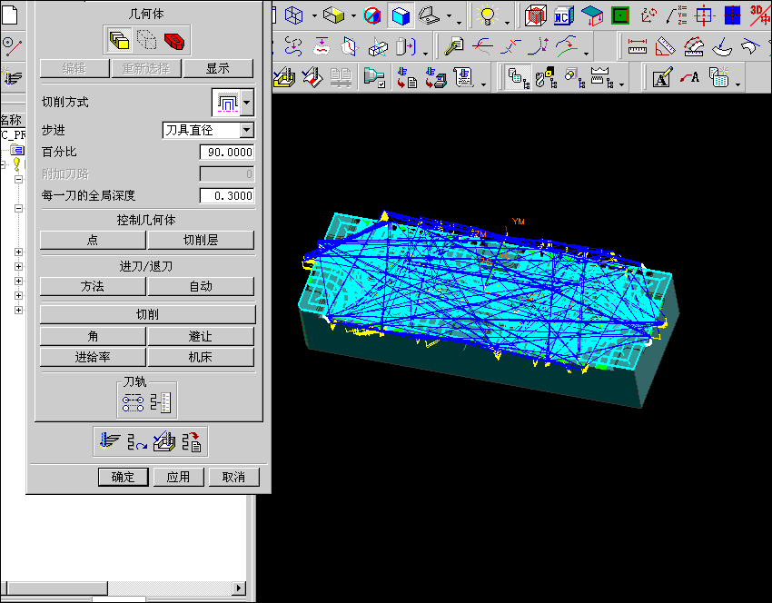Open the 切削方式 cut method dropdown

tap(247, 103)
